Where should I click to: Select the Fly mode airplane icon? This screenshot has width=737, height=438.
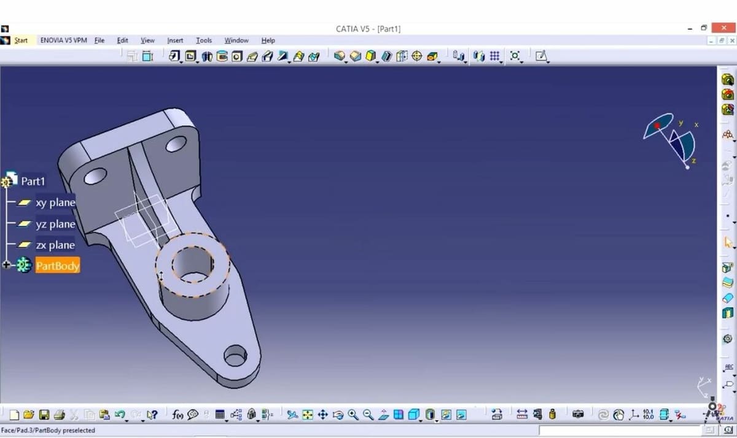[293, 415]
